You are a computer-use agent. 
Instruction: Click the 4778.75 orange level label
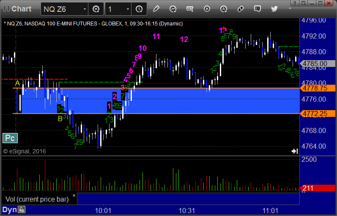tap(317, 88)
